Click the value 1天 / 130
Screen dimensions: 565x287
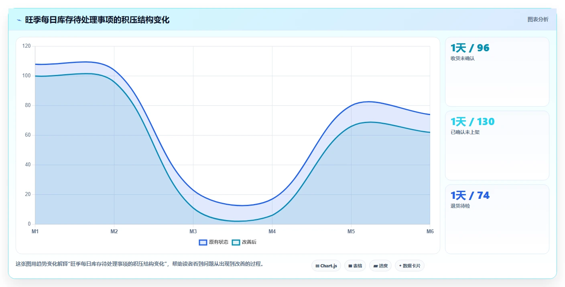473,121
